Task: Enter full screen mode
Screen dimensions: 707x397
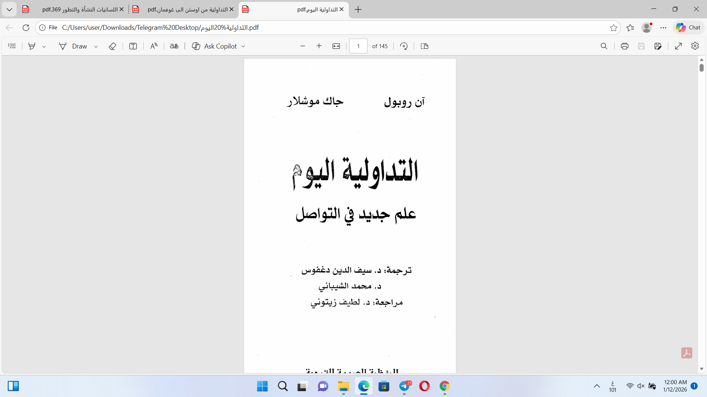Action: (x=679, y=46)
